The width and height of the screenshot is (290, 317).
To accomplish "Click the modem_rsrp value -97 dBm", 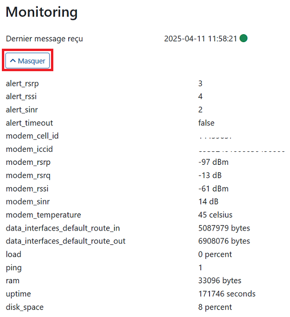I will (213, 162).
